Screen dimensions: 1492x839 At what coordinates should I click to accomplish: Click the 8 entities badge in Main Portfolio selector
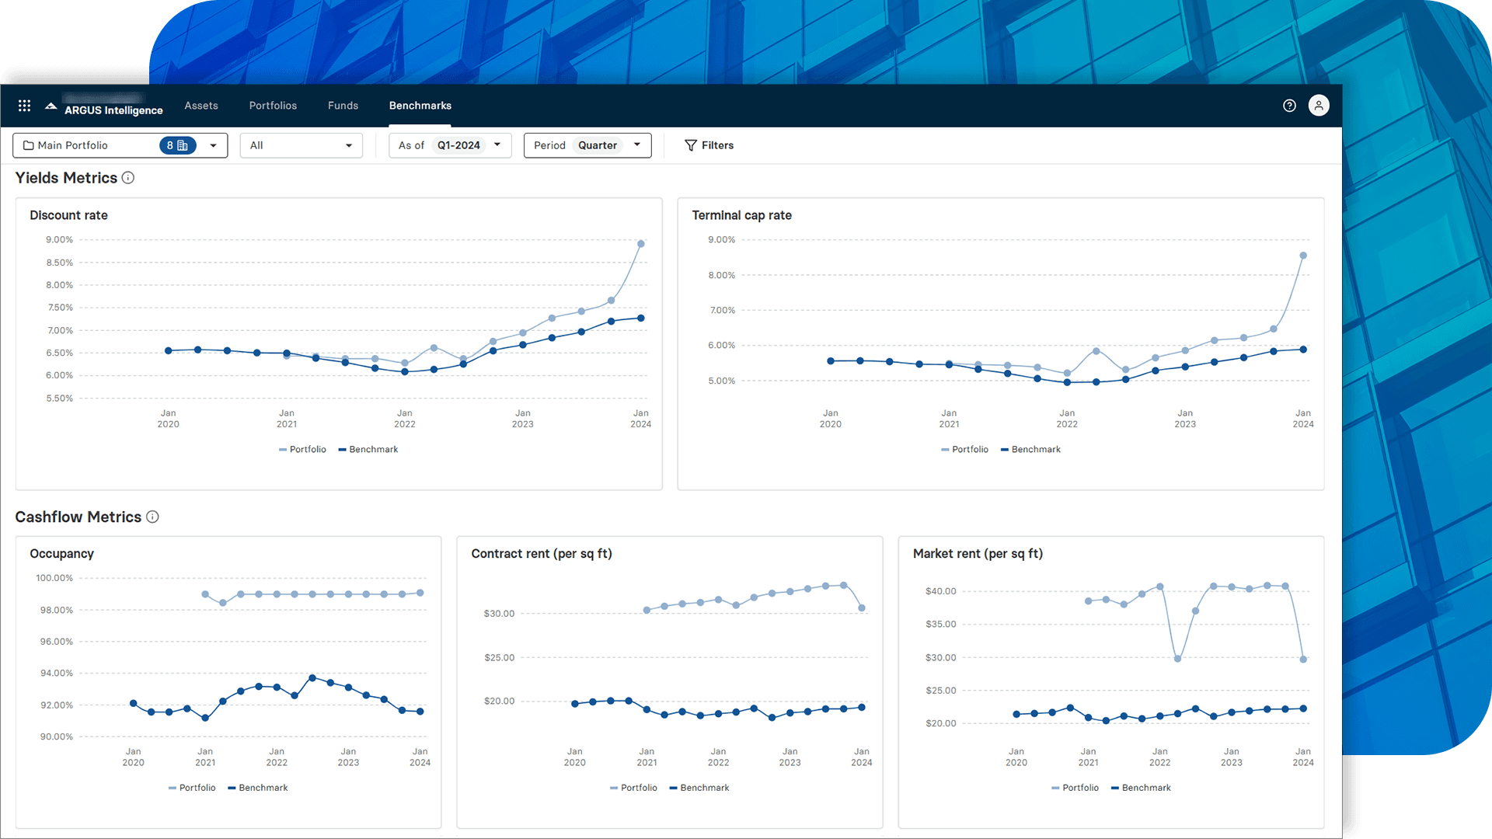click(x=176, y=145)
